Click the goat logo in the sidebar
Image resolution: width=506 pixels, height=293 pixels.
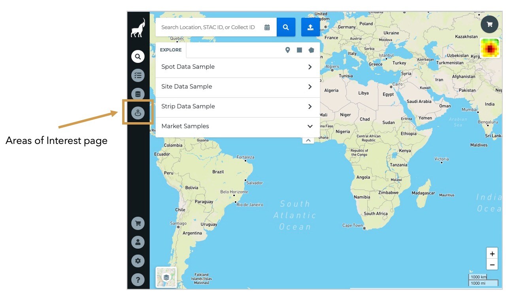[x=138, y=28]
